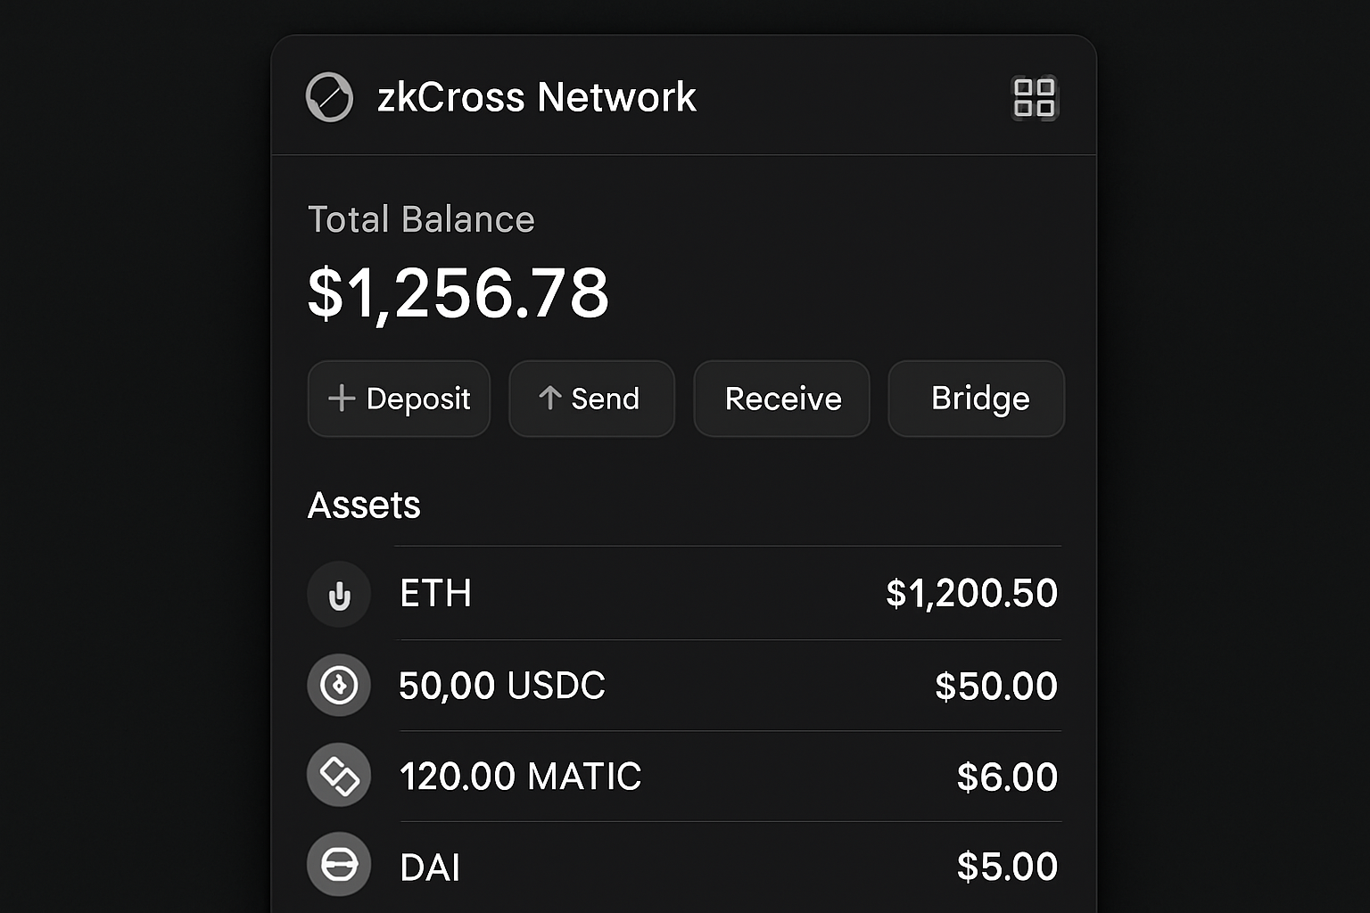Select the MATIC token icon
Screen dimensions: 1370x913
click(339, 775)
